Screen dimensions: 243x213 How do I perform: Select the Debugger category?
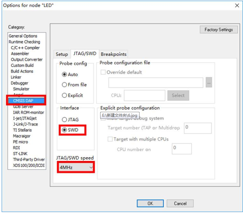[x=19, y=83]
